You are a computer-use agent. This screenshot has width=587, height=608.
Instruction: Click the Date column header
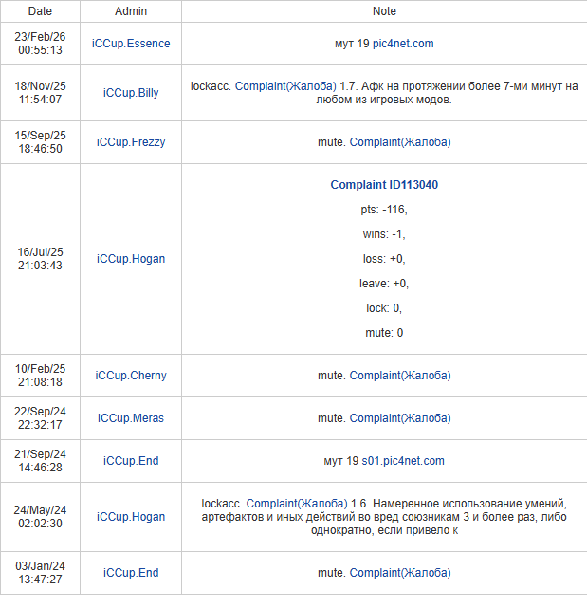point(40,11)
